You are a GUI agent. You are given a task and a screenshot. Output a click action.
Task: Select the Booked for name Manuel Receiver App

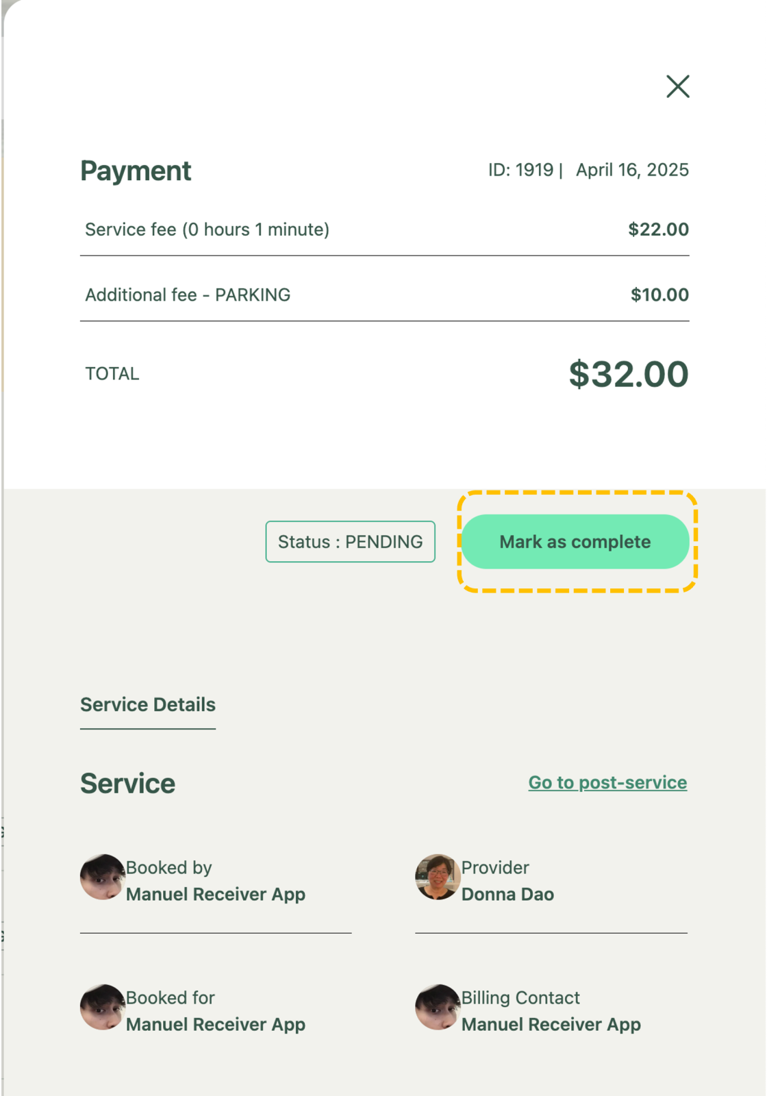tap(215, 1025)
